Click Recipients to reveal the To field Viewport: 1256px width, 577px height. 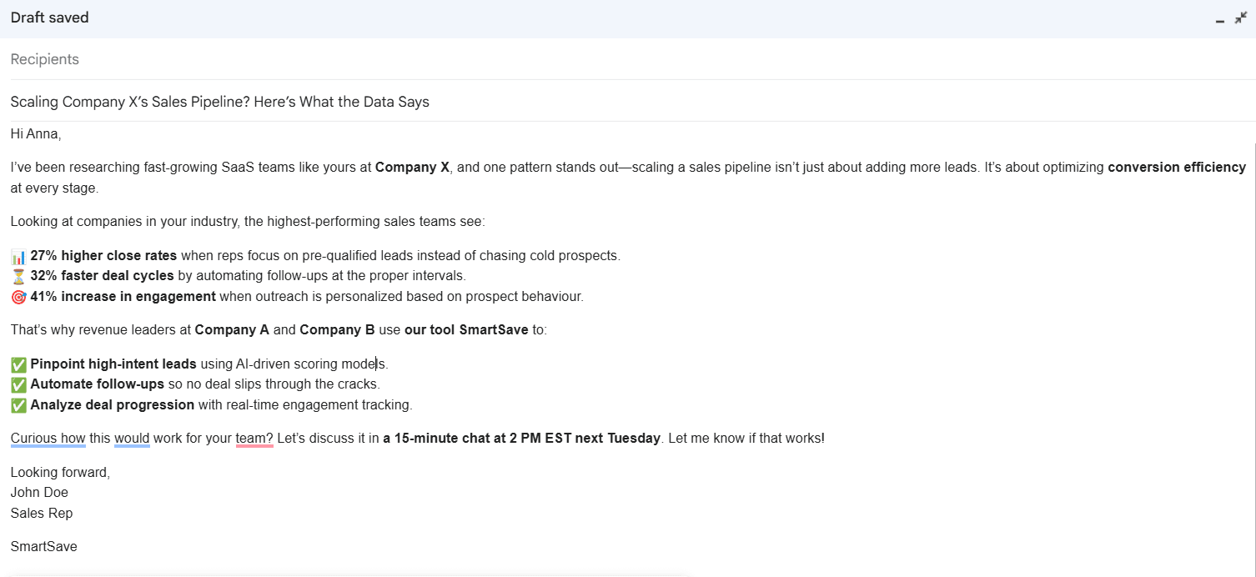[45, 58]
